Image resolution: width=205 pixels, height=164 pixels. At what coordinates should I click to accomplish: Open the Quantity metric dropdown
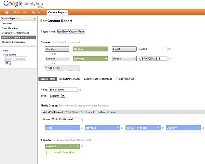pos(183,128)
